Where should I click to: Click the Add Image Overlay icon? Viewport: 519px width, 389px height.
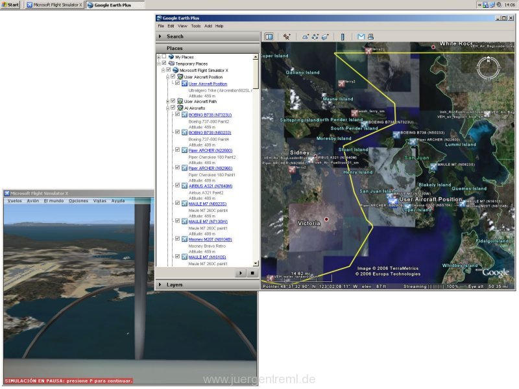click(x=325, y=37)
